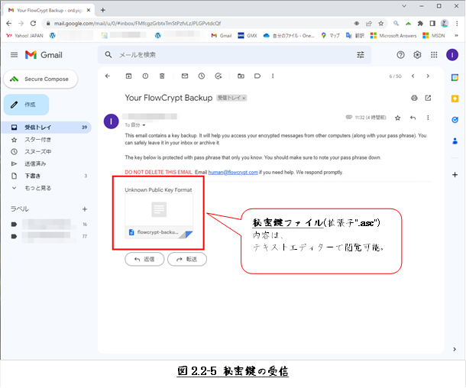Click the 作成 compose button
The image size is (466, 388).
(x=26, y=105)
